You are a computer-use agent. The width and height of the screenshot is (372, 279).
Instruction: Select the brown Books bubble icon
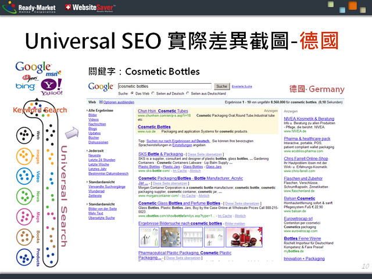pos(24,237)
